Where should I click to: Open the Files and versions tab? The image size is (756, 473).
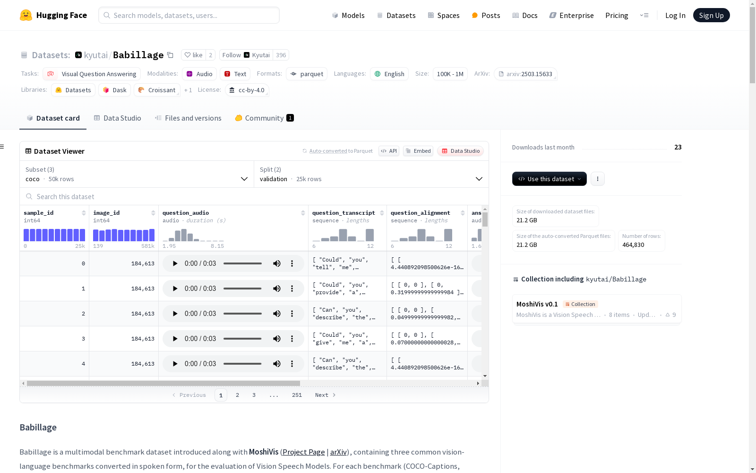tap(188, 118)
